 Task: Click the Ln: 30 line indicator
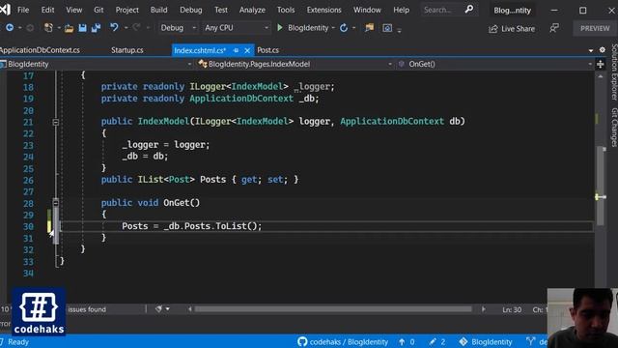click(x=512, y=309)
